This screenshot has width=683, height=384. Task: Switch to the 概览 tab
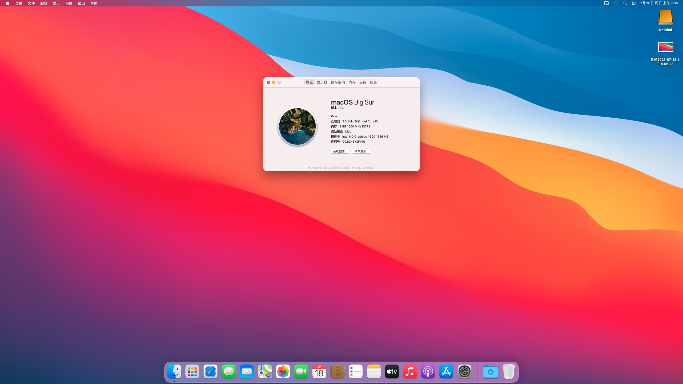tap(309, 82)
